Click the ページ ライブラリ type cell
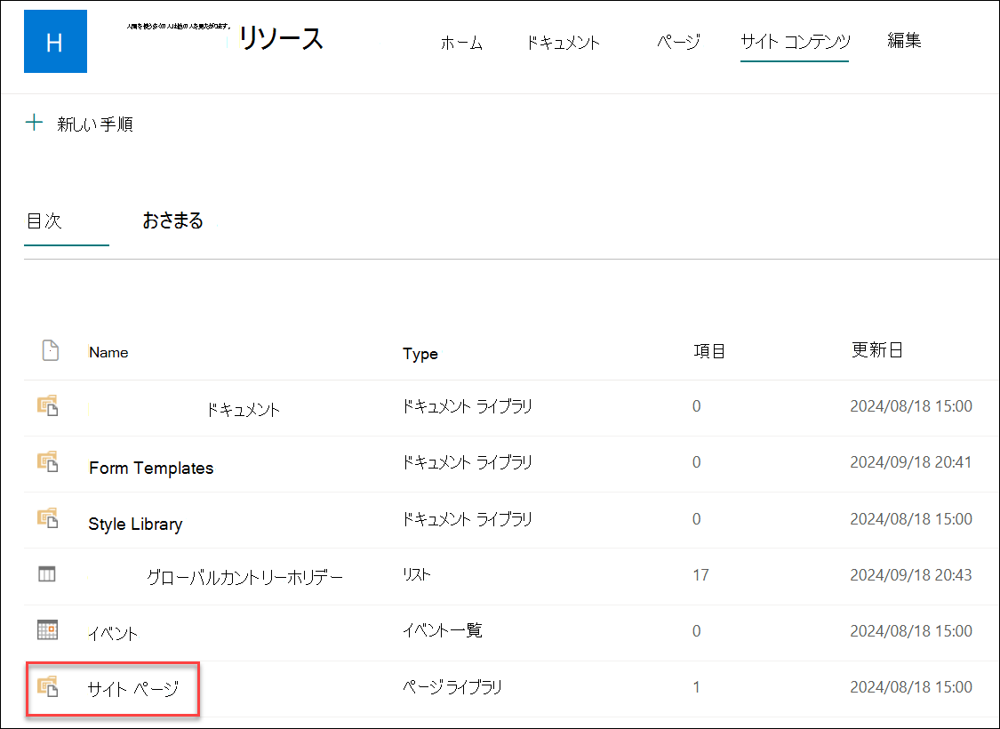Image resolution: width=1000 pixels, height=729 pixels. 452,687
